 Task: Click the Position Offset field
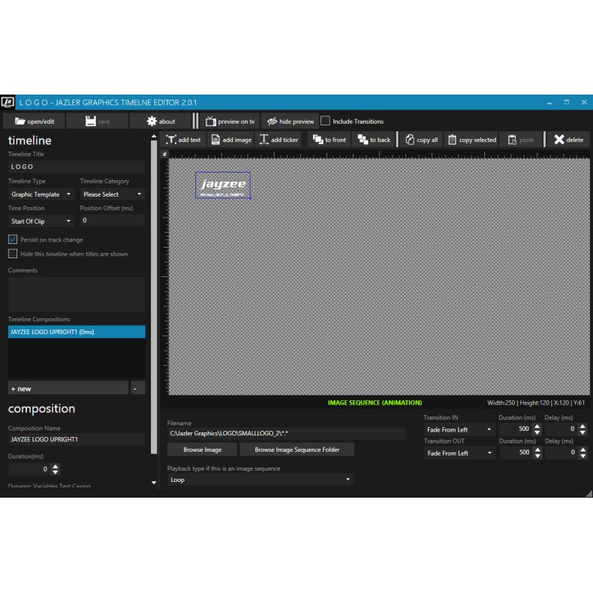pos(113,221)
